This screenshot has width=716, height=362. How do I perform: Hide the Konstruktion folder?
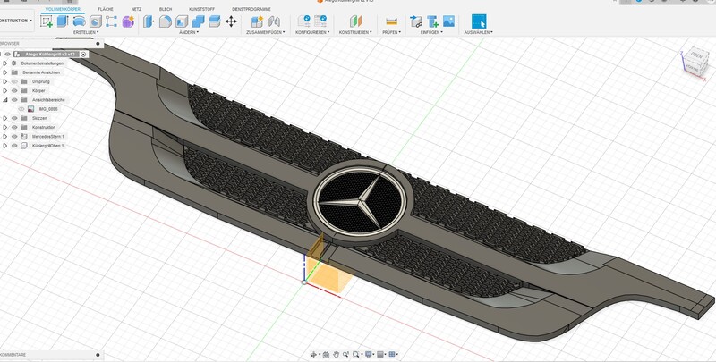[x=14, y=127]
